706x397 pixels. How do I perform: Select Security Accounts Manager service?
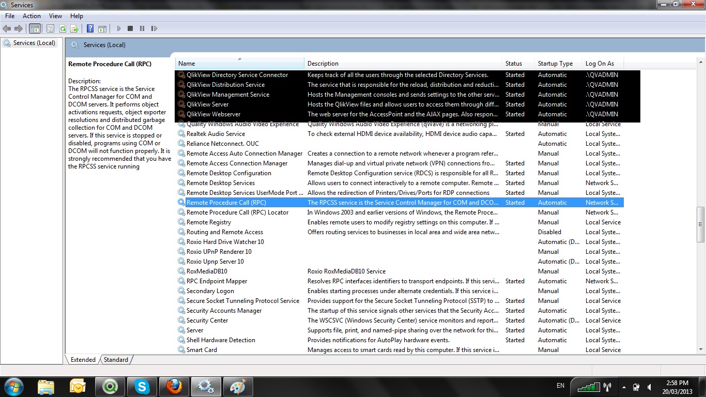pyautogui.click(x=400, y=311)
